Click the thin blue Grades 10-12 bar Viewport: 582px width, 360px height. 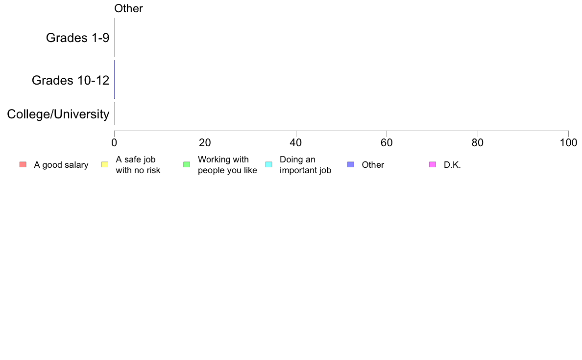[115, 80]
